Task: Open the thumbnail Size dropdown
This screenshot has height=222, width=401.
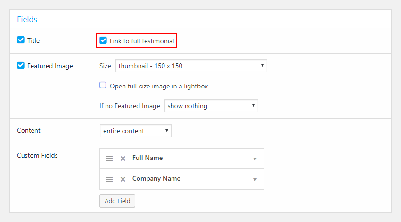Action: (x=191, y=66)
